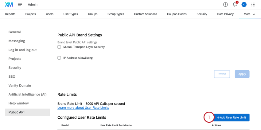Enable IP Address Allowlisting checkbox
Screen dimensions: 261x130
(x=59, y=58)
